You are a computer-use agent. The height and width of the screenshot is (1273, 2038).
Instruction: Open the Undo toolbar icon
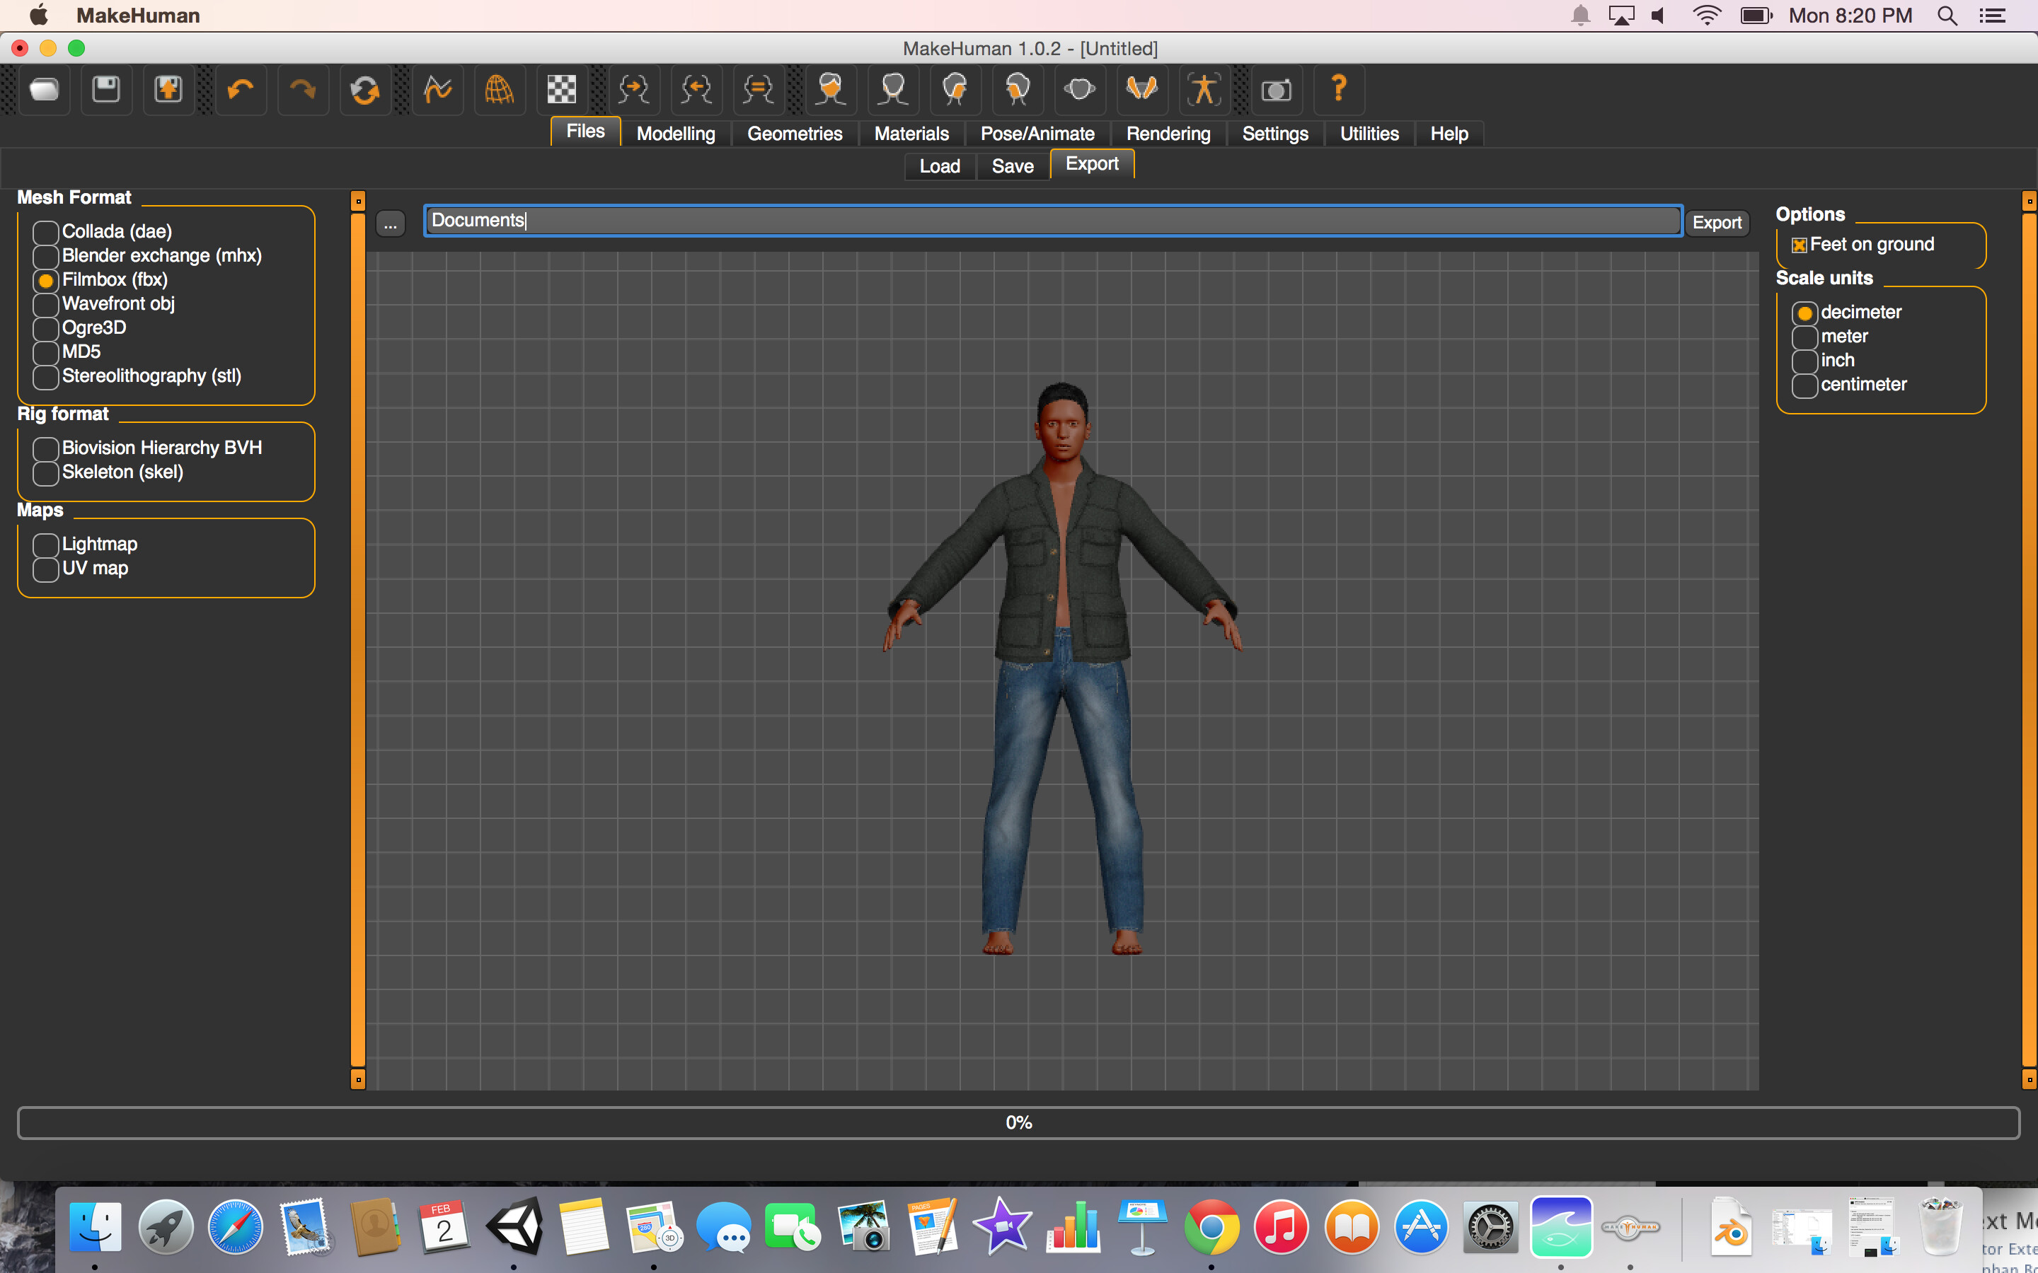click(x=241, y=90)
